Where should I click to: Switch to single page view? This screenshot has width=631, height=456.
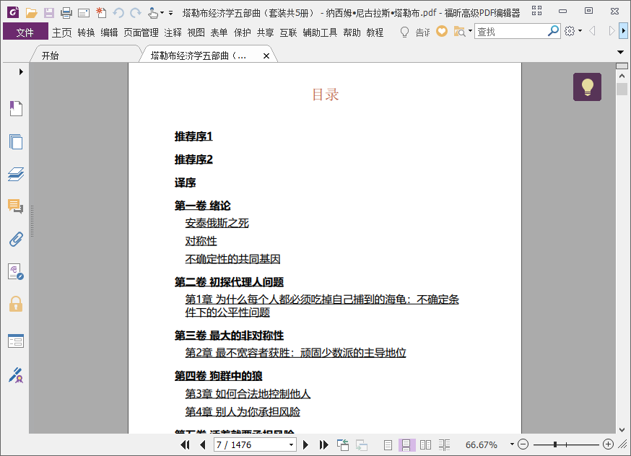[x=388, y=444]
